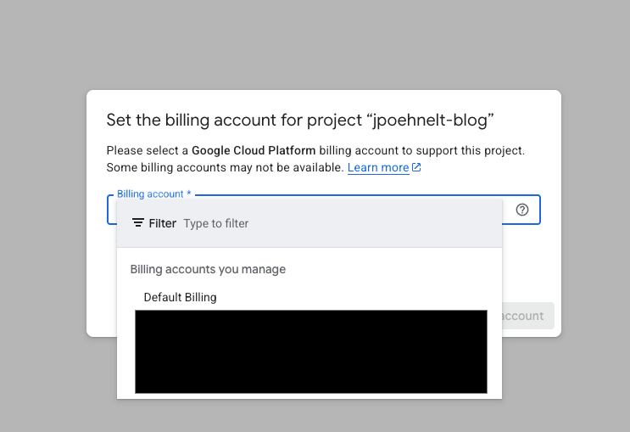This screenshot has width=630, height=432.
Task: Click the redacted black billing details area
Action: tap(310, 351)
